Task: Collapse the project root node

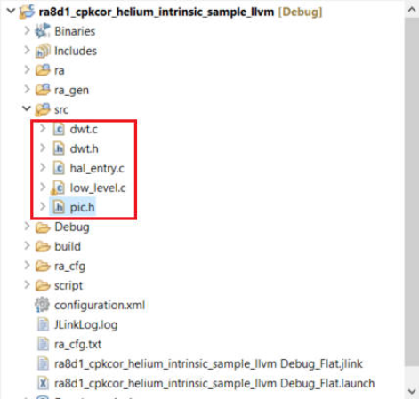Action: [x=11, y=11]
